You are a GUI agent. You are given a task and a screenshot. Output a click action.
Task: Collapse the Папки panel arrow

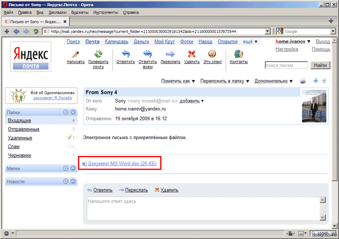coord(73,112)
